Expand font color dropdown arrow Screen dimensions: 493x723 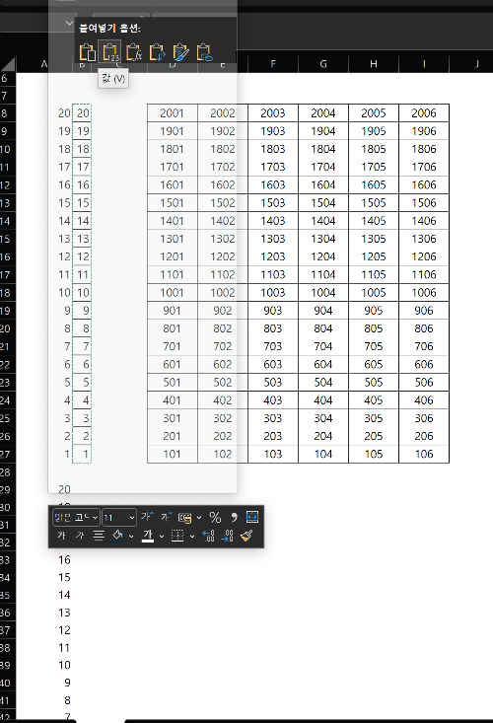point(162,536)
